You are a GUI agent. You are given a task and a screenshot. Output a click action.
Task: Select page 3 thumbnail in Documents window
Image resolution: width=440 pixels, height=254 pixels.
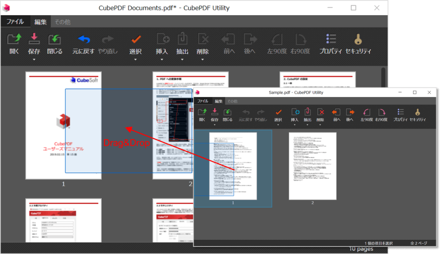tap(317, 79)
